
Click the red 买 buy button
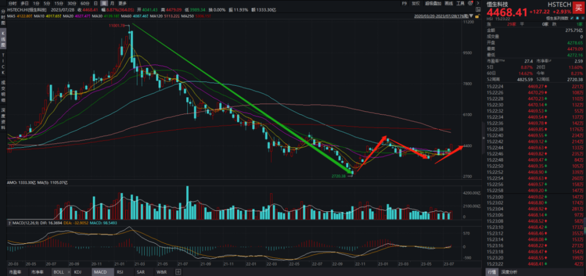coord(578,8)
